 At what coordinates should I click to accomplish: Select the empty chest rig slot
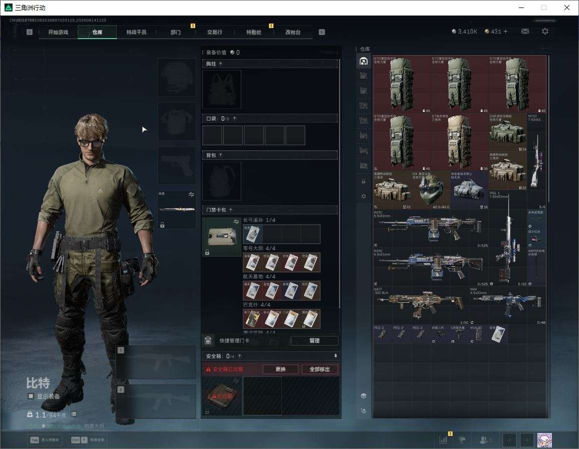(x=222, y=89)
